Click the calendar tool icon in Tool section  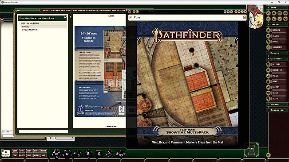[x=280, y=13]
